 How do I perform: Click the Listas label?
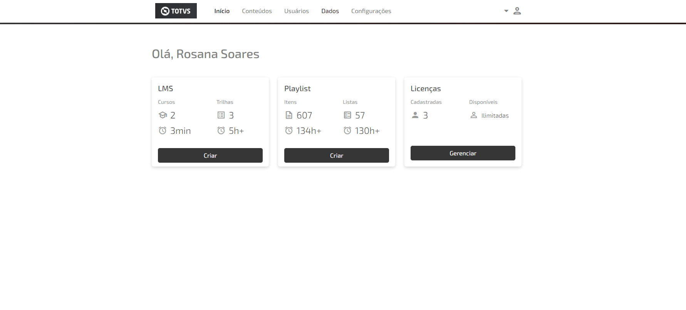click(350, 102)
